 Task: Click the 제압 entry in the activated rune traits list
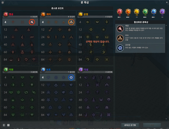140,29
